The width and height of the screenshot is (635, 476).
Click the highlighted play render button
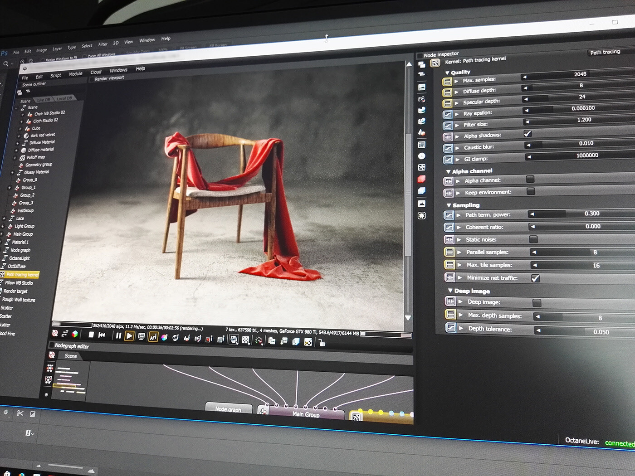[x=129, y=336]
